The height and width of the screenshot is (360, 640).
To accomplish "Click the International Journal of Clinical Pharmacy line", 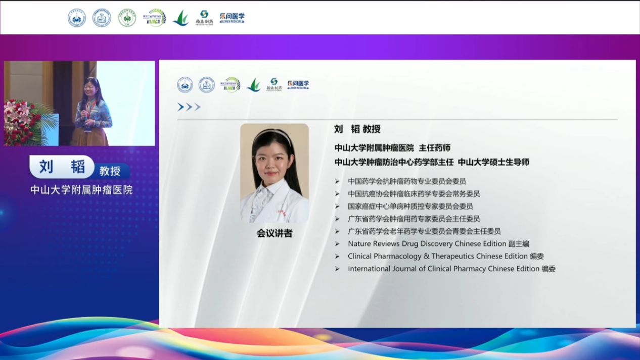I will (452, 269).
